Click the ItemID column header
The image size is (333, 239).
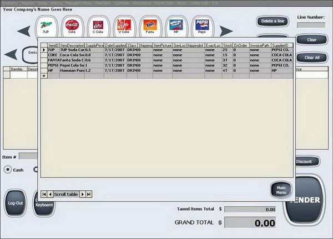point(53,45)
